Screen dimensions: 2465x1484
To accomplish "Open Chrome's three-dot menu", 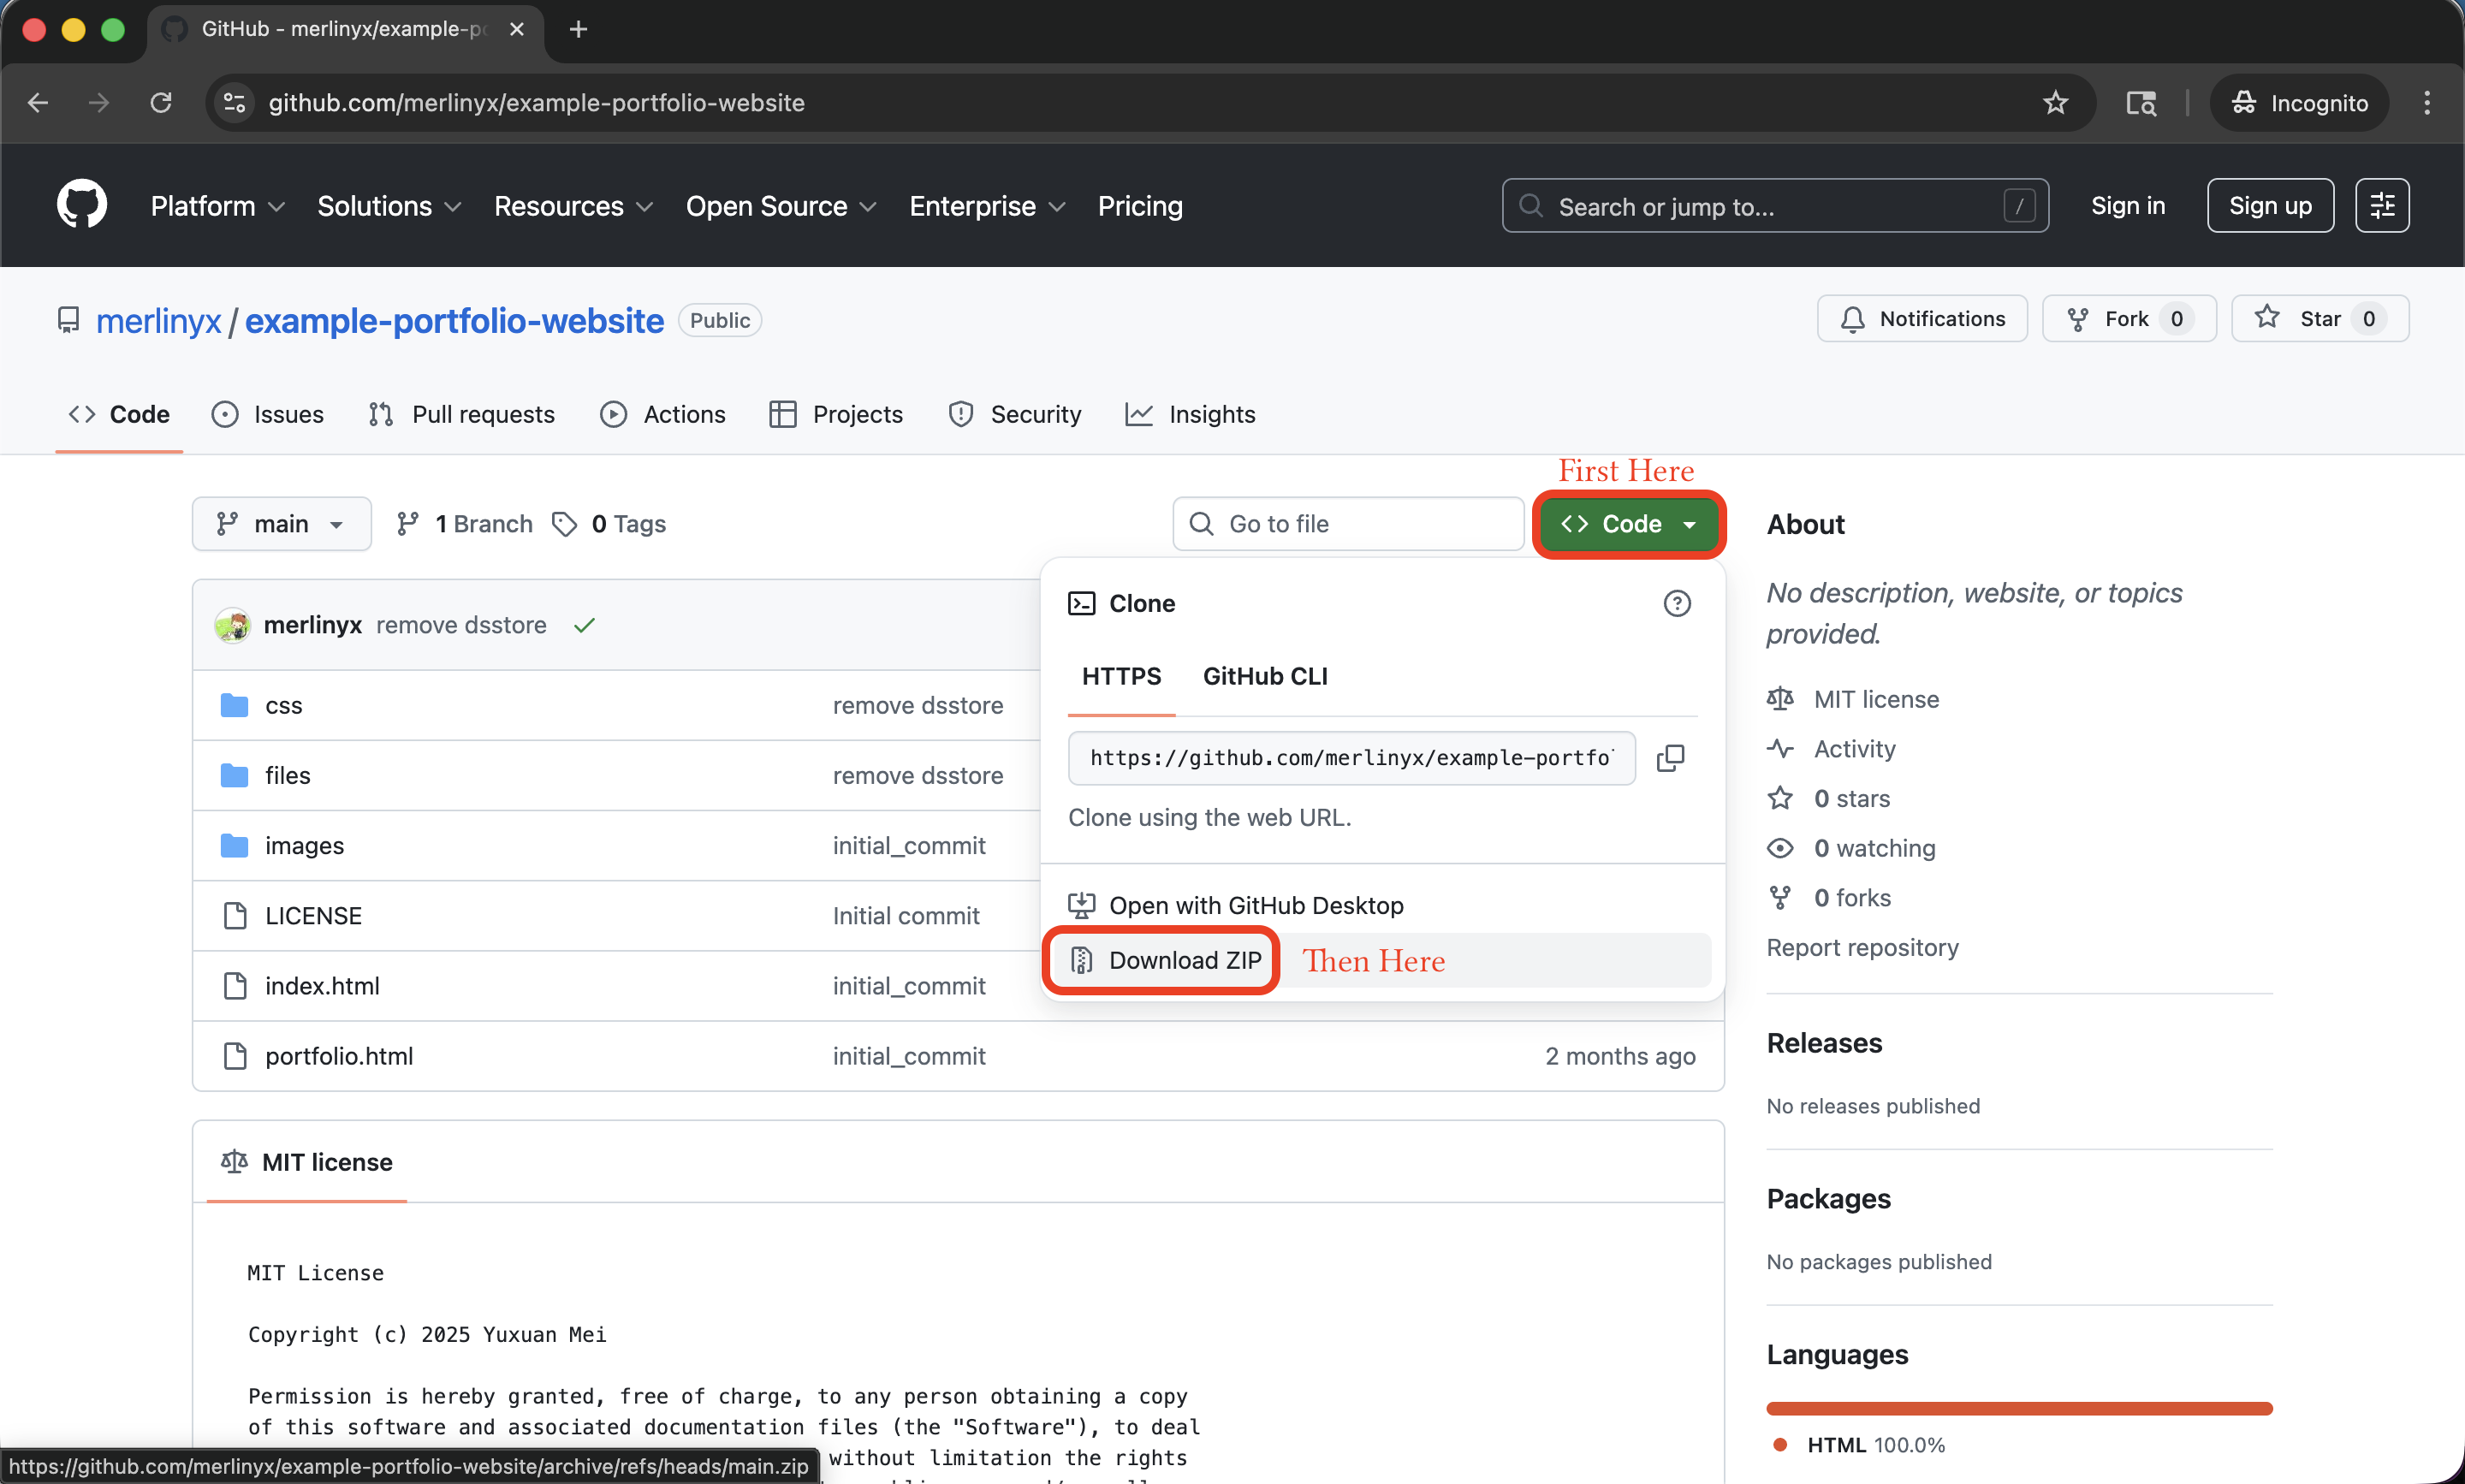I will click(2427, 102).
